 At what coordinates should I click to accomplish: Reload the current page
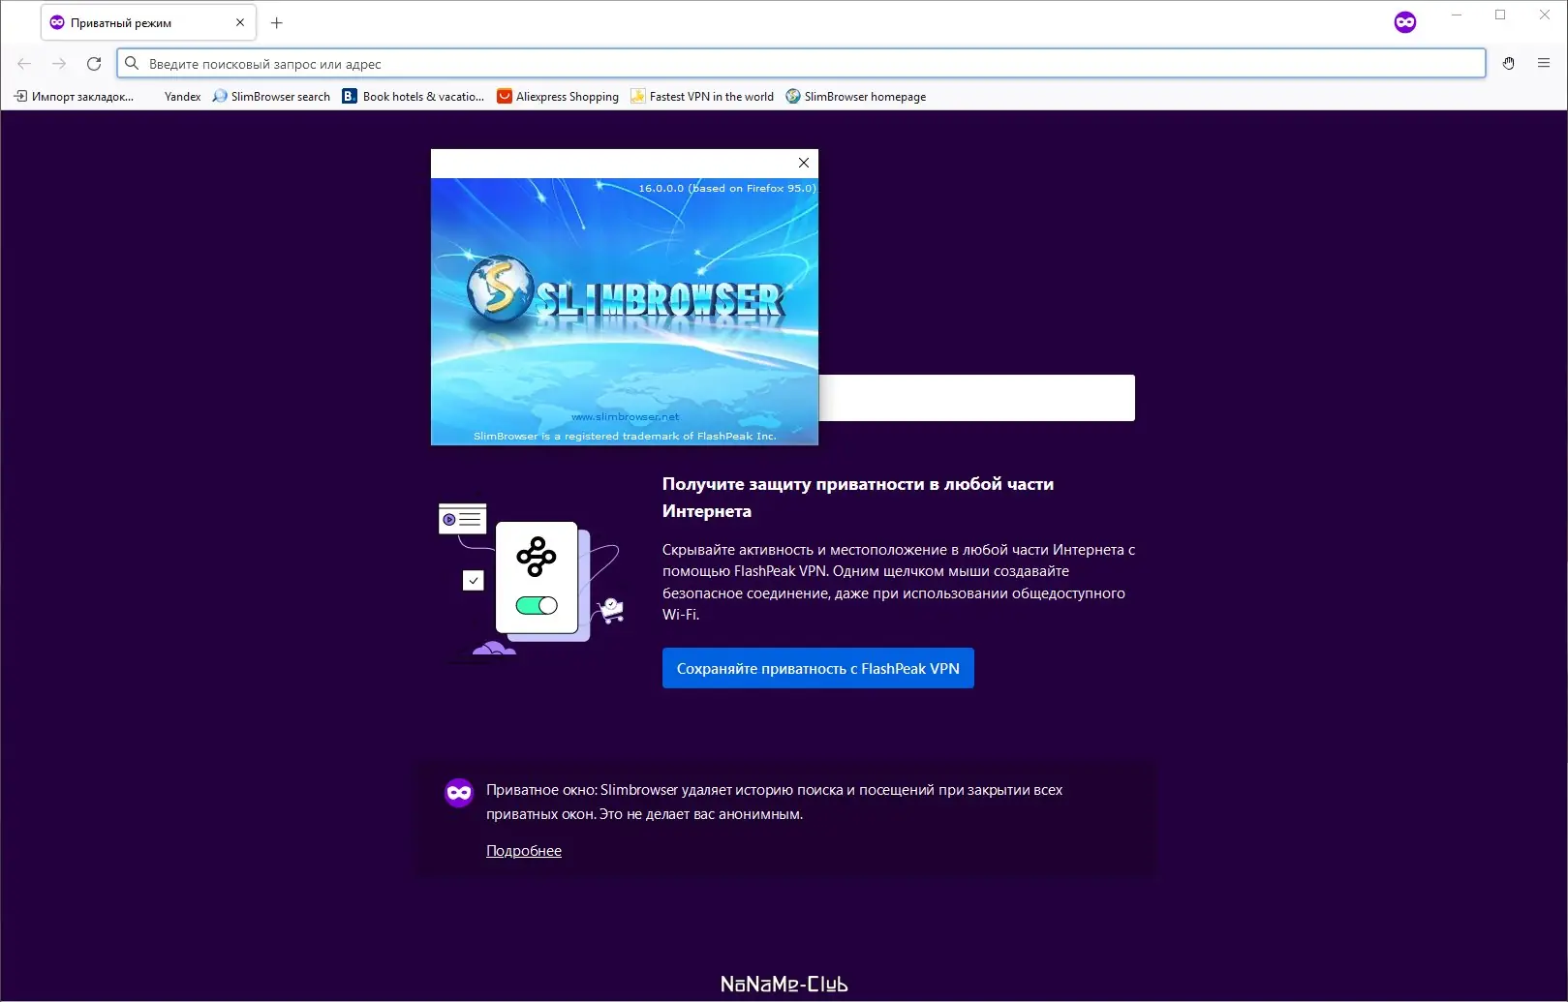[94, 64]
